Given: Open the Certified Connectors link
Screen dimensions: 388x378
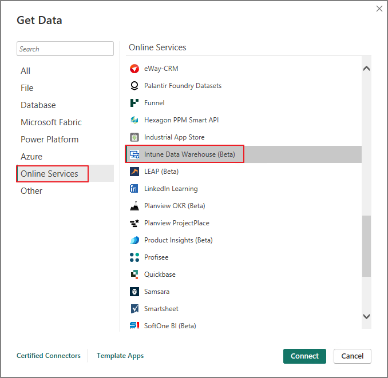Looking at the screenshot, I should [49, 356].
